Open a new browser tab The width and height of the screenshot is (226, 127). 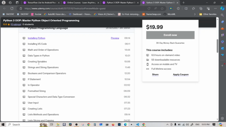click(184, 2)
